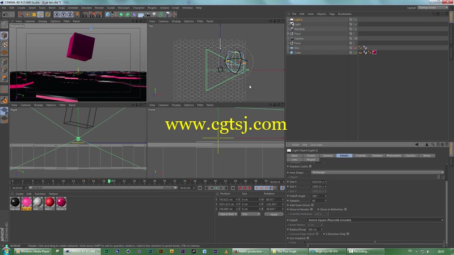Click the record active objects button
Screen dimensions: 454x255
[239, 188]
